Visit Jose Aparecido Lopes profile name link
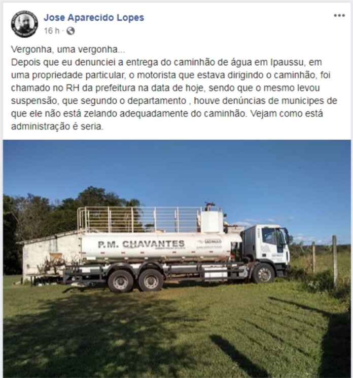The image size is (353, 378). (94, 18)
